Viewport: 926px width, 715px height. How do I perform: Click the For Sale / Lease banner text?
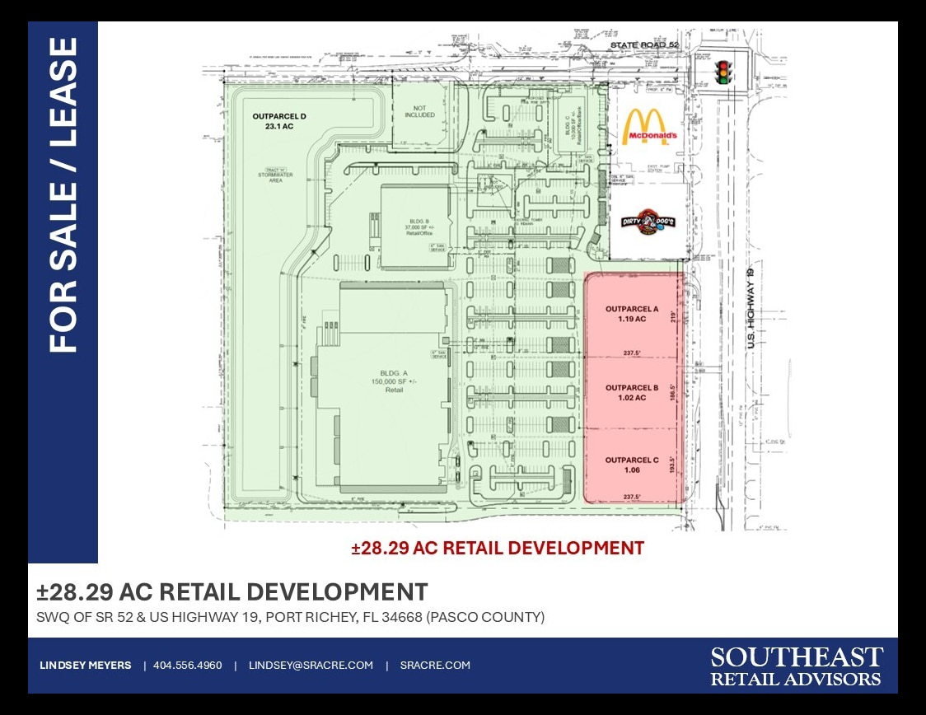coord(63,195)
